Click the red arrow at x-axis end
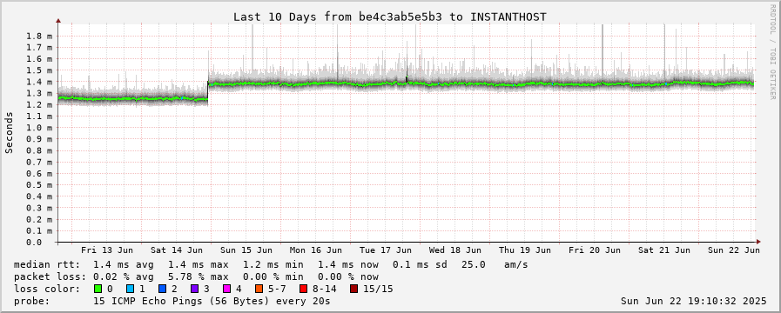Viewport: 781px width, 313px height. (x=758, y=242)
